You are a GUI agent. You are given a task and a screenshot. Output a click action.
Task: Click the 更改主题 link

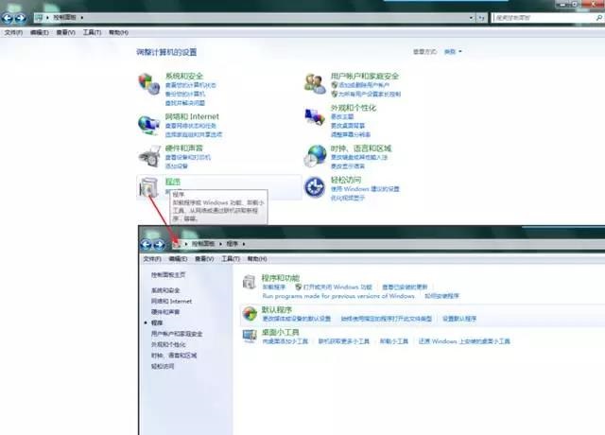tap(342, 116)
